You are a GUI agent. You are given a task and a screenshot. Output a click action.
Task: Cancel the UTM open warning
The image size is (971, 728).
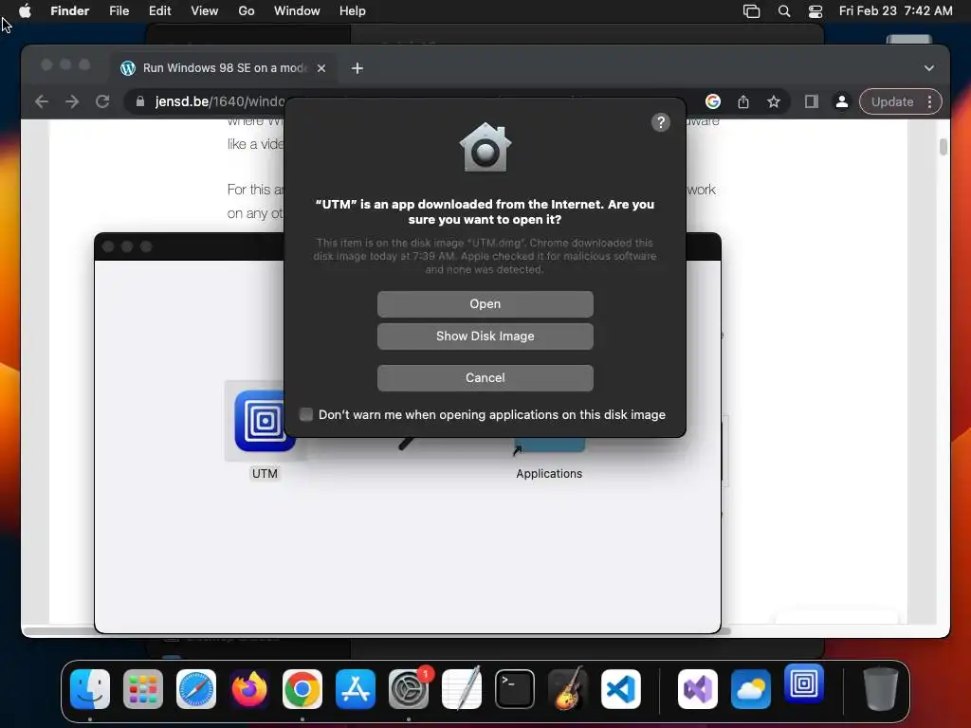485,377
